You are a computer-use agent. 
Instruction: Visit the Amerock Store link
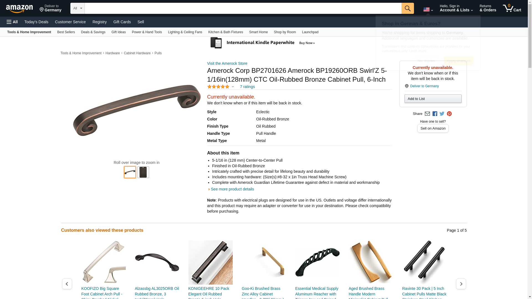[x=227, y=63]
